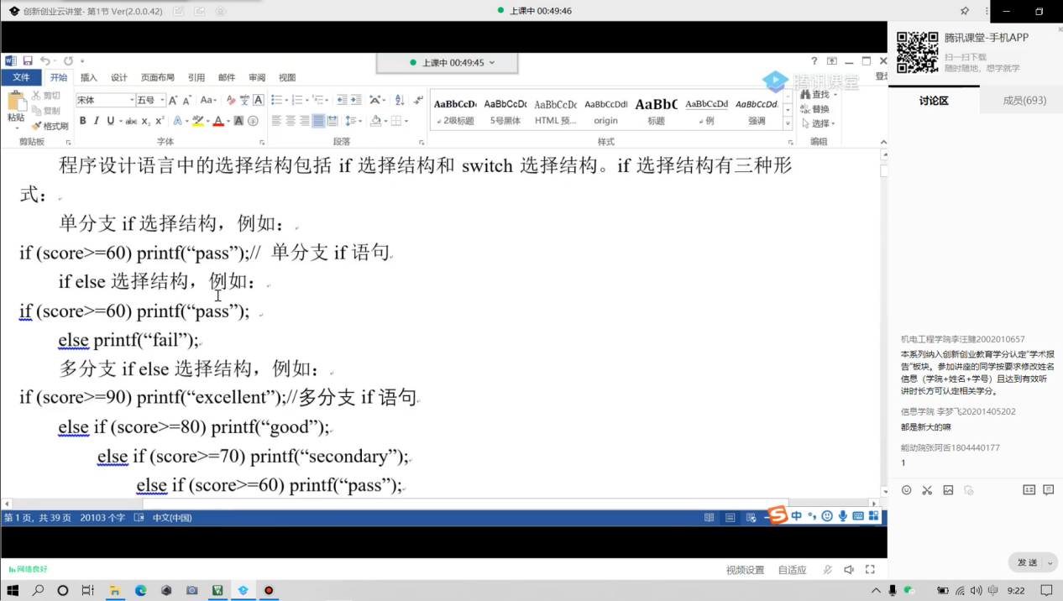Click the image upload icon in chat

click(x=948, y=490)
